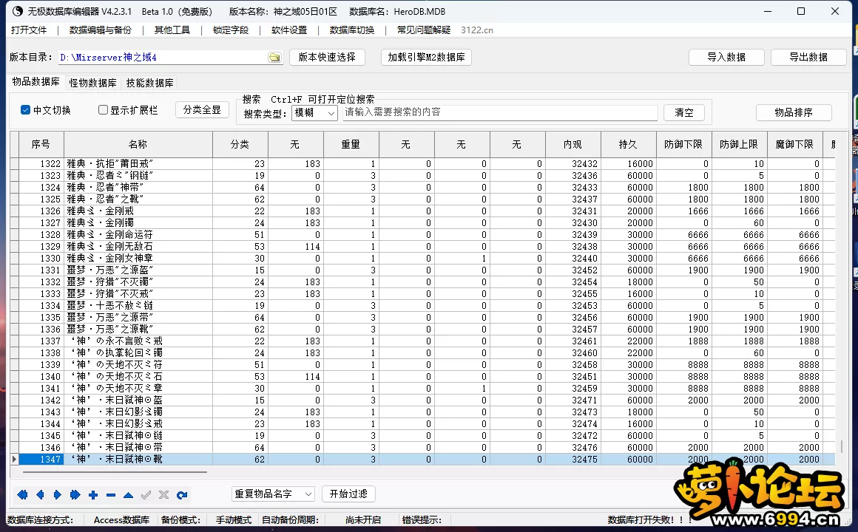
Task: Post edit with checkmark icon
Action: 146,495
